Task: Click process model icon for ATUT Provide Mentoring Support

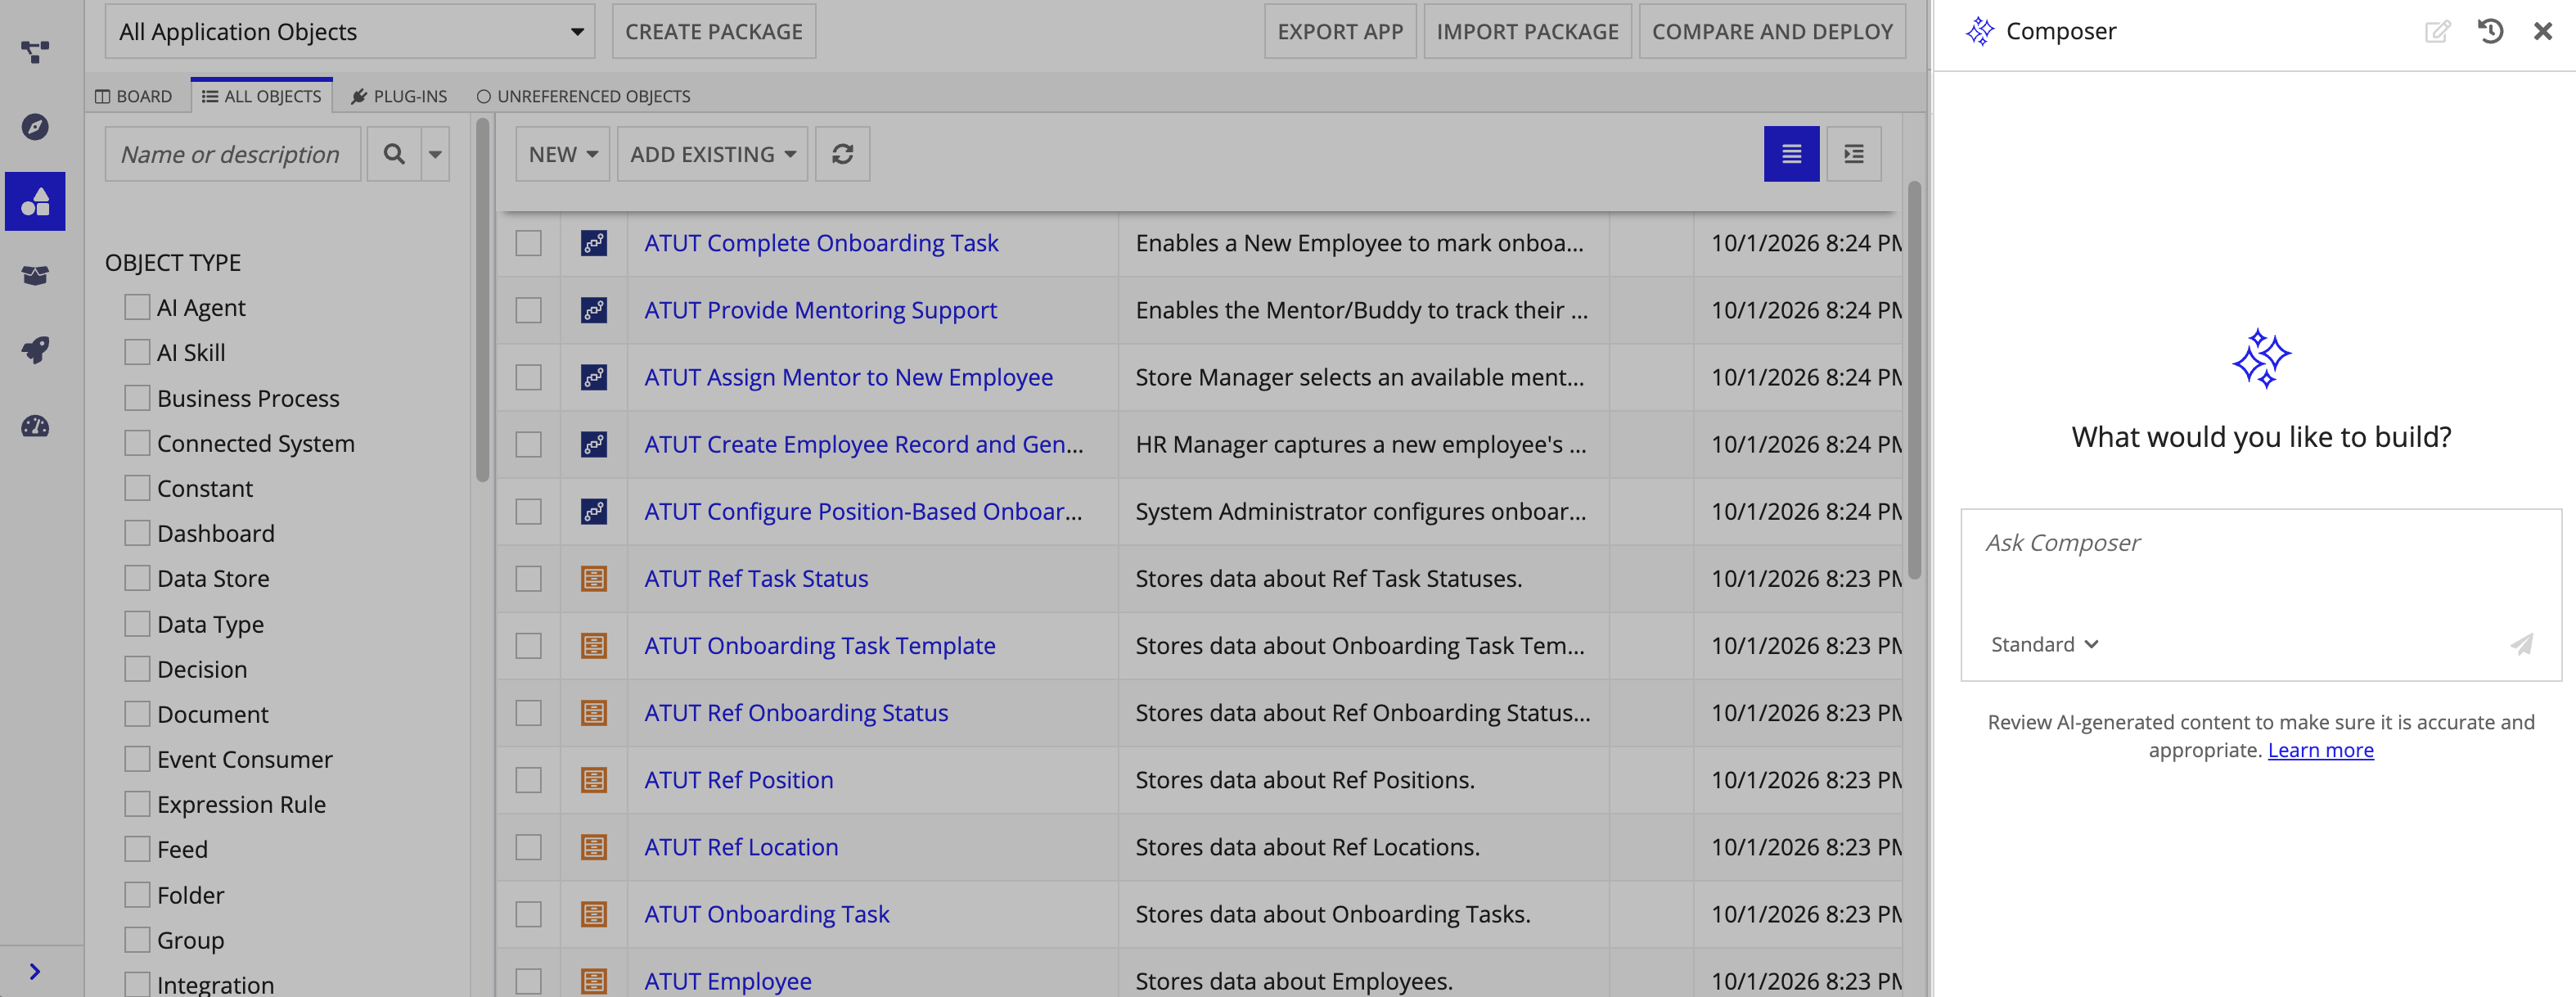Action: (594, 310)
